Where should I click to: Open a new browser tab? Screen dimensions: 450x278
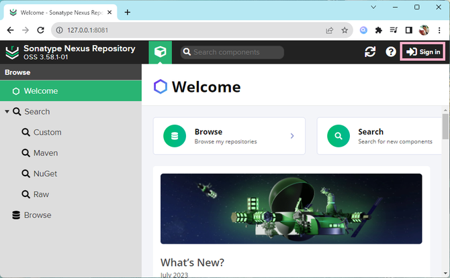[x=128, y=12]
